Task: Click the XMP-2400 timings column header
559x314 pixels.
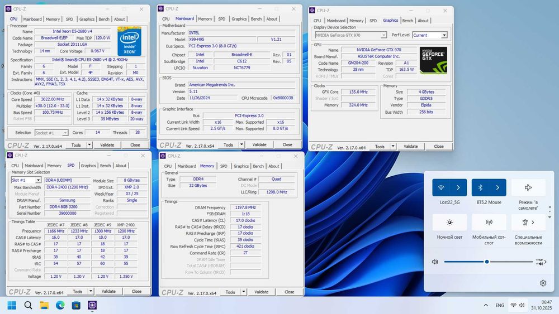Action: [126, 225]
